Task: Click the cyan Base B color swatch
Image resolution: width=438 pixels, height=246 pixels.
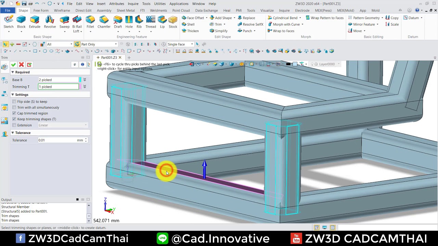Action: coord(80,80)
